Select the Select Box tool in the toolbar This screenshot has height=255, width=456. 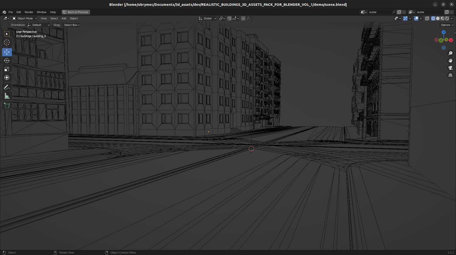(7, 34)
